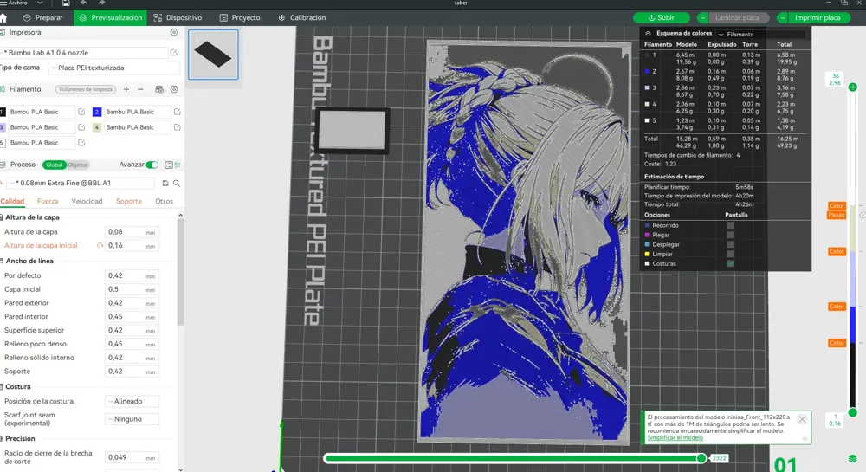
Task: Redo the action arrow
Action: [101, 3]
